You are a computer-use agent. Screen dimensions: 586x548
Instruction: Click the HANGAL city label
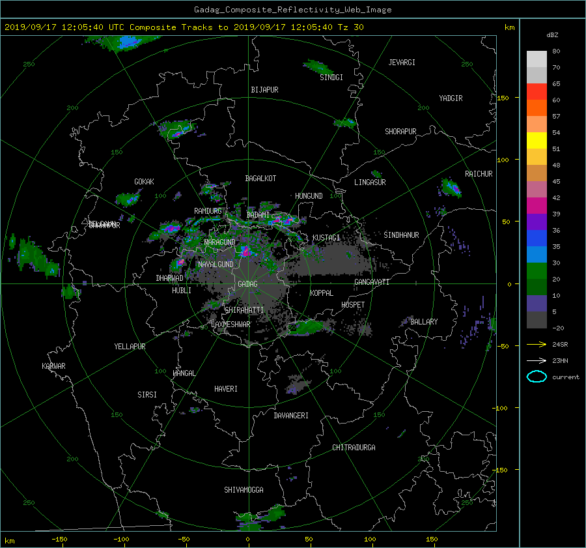pos(184,373)
